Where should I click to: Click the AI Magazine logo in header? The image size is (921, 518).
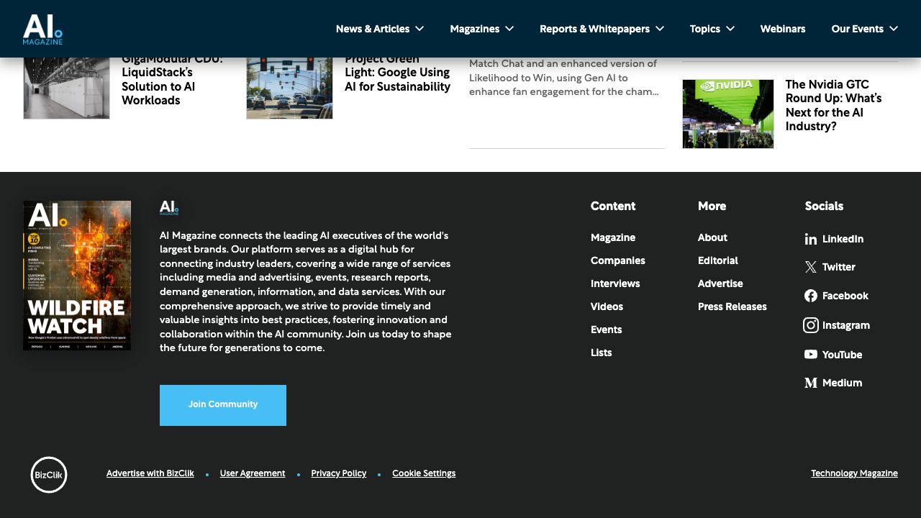click(42, 29)
